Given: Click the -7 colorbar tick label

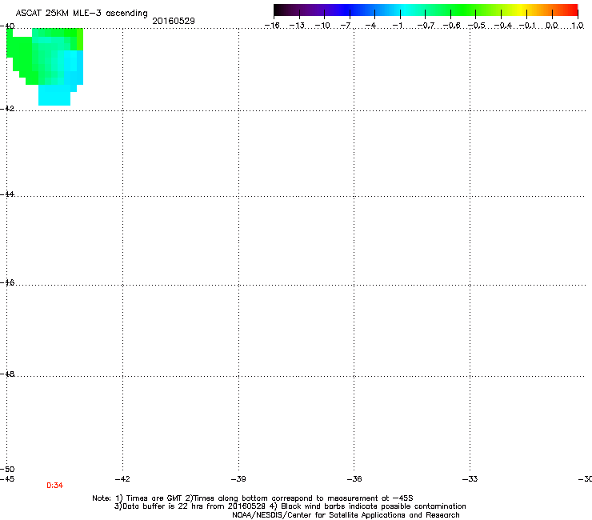Looking at the screenshot, I should point(346,26).
